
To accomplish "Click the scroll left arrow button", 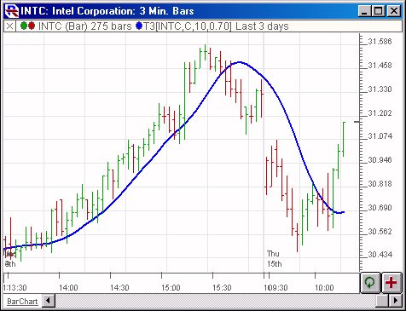I will (49, 301).
